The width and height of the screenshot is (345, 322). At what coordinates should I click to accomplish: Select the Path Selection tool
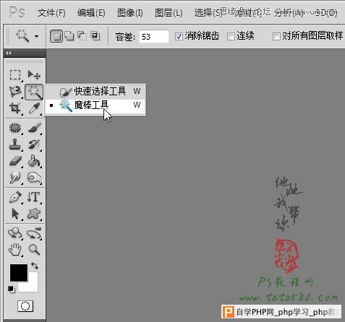pos(15,214)
